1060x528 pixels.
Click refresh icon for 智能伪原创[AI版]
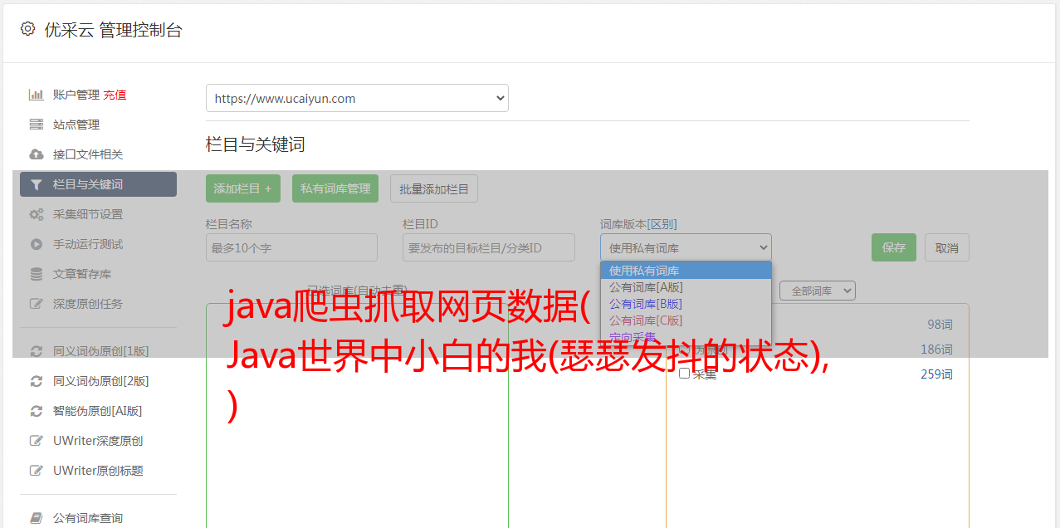[36, 411]
